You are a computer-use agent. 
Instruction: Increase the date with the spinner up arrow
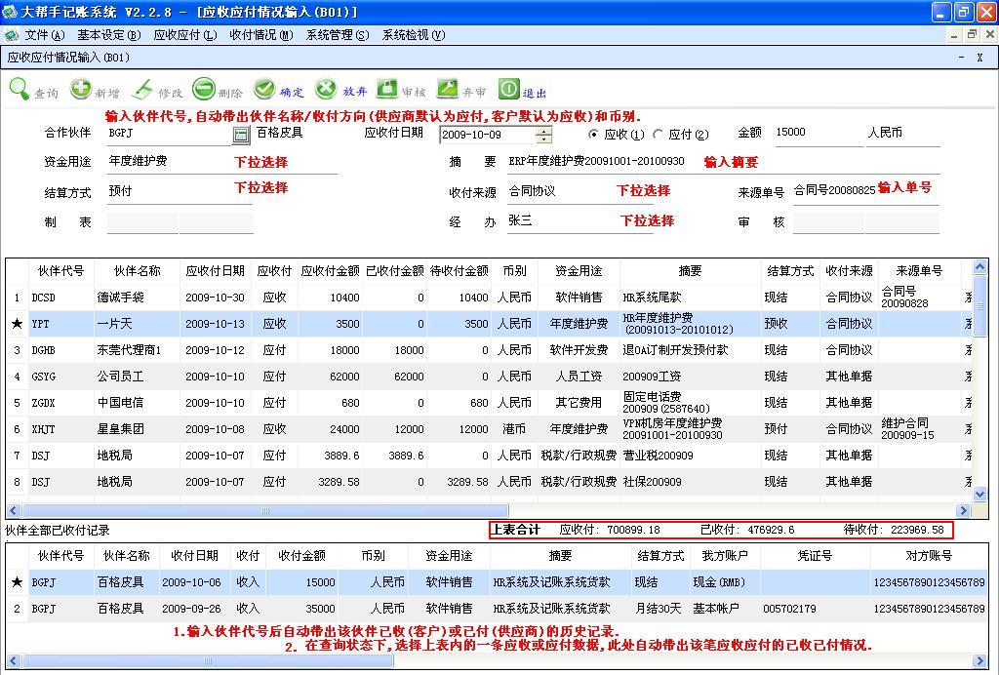[542, 131]
